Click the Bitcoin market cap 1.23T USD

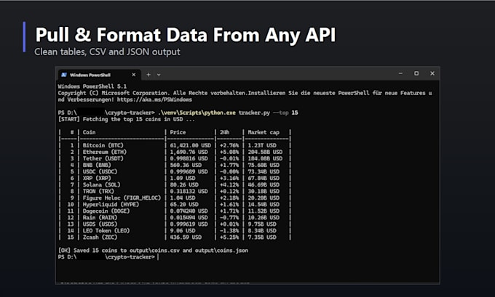262,145
